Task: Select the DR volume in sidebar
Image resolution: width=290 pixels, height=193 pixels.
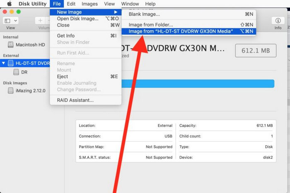Action: (x=21, y=72)
